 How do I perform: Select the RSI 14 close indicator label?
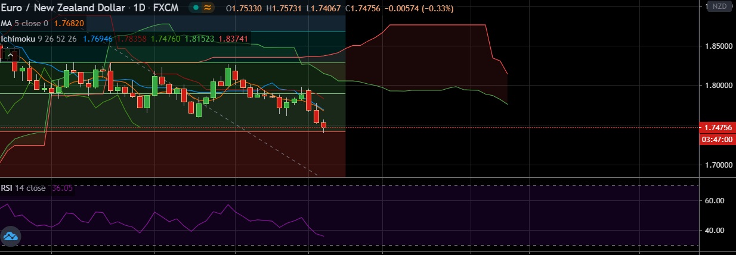[x=23, y=188]
